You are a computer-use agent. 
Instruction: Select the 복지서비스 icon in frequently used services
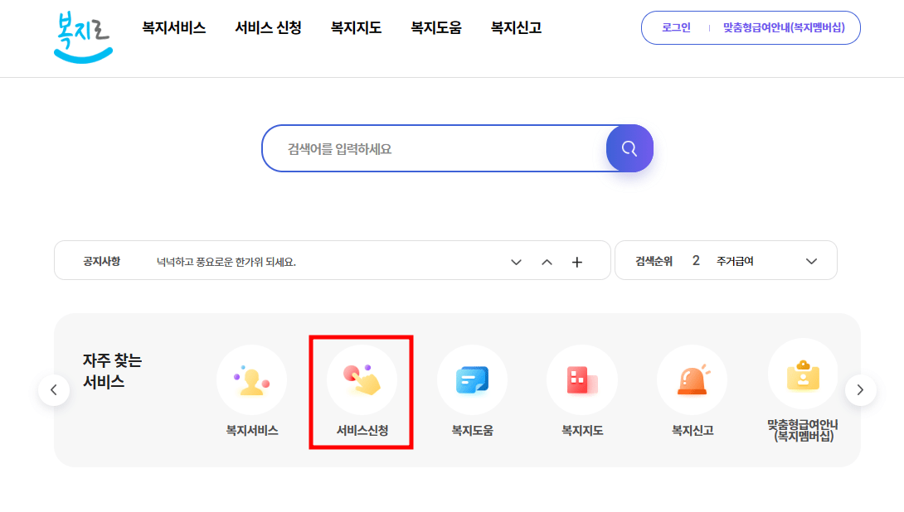[x=251, y=379]
